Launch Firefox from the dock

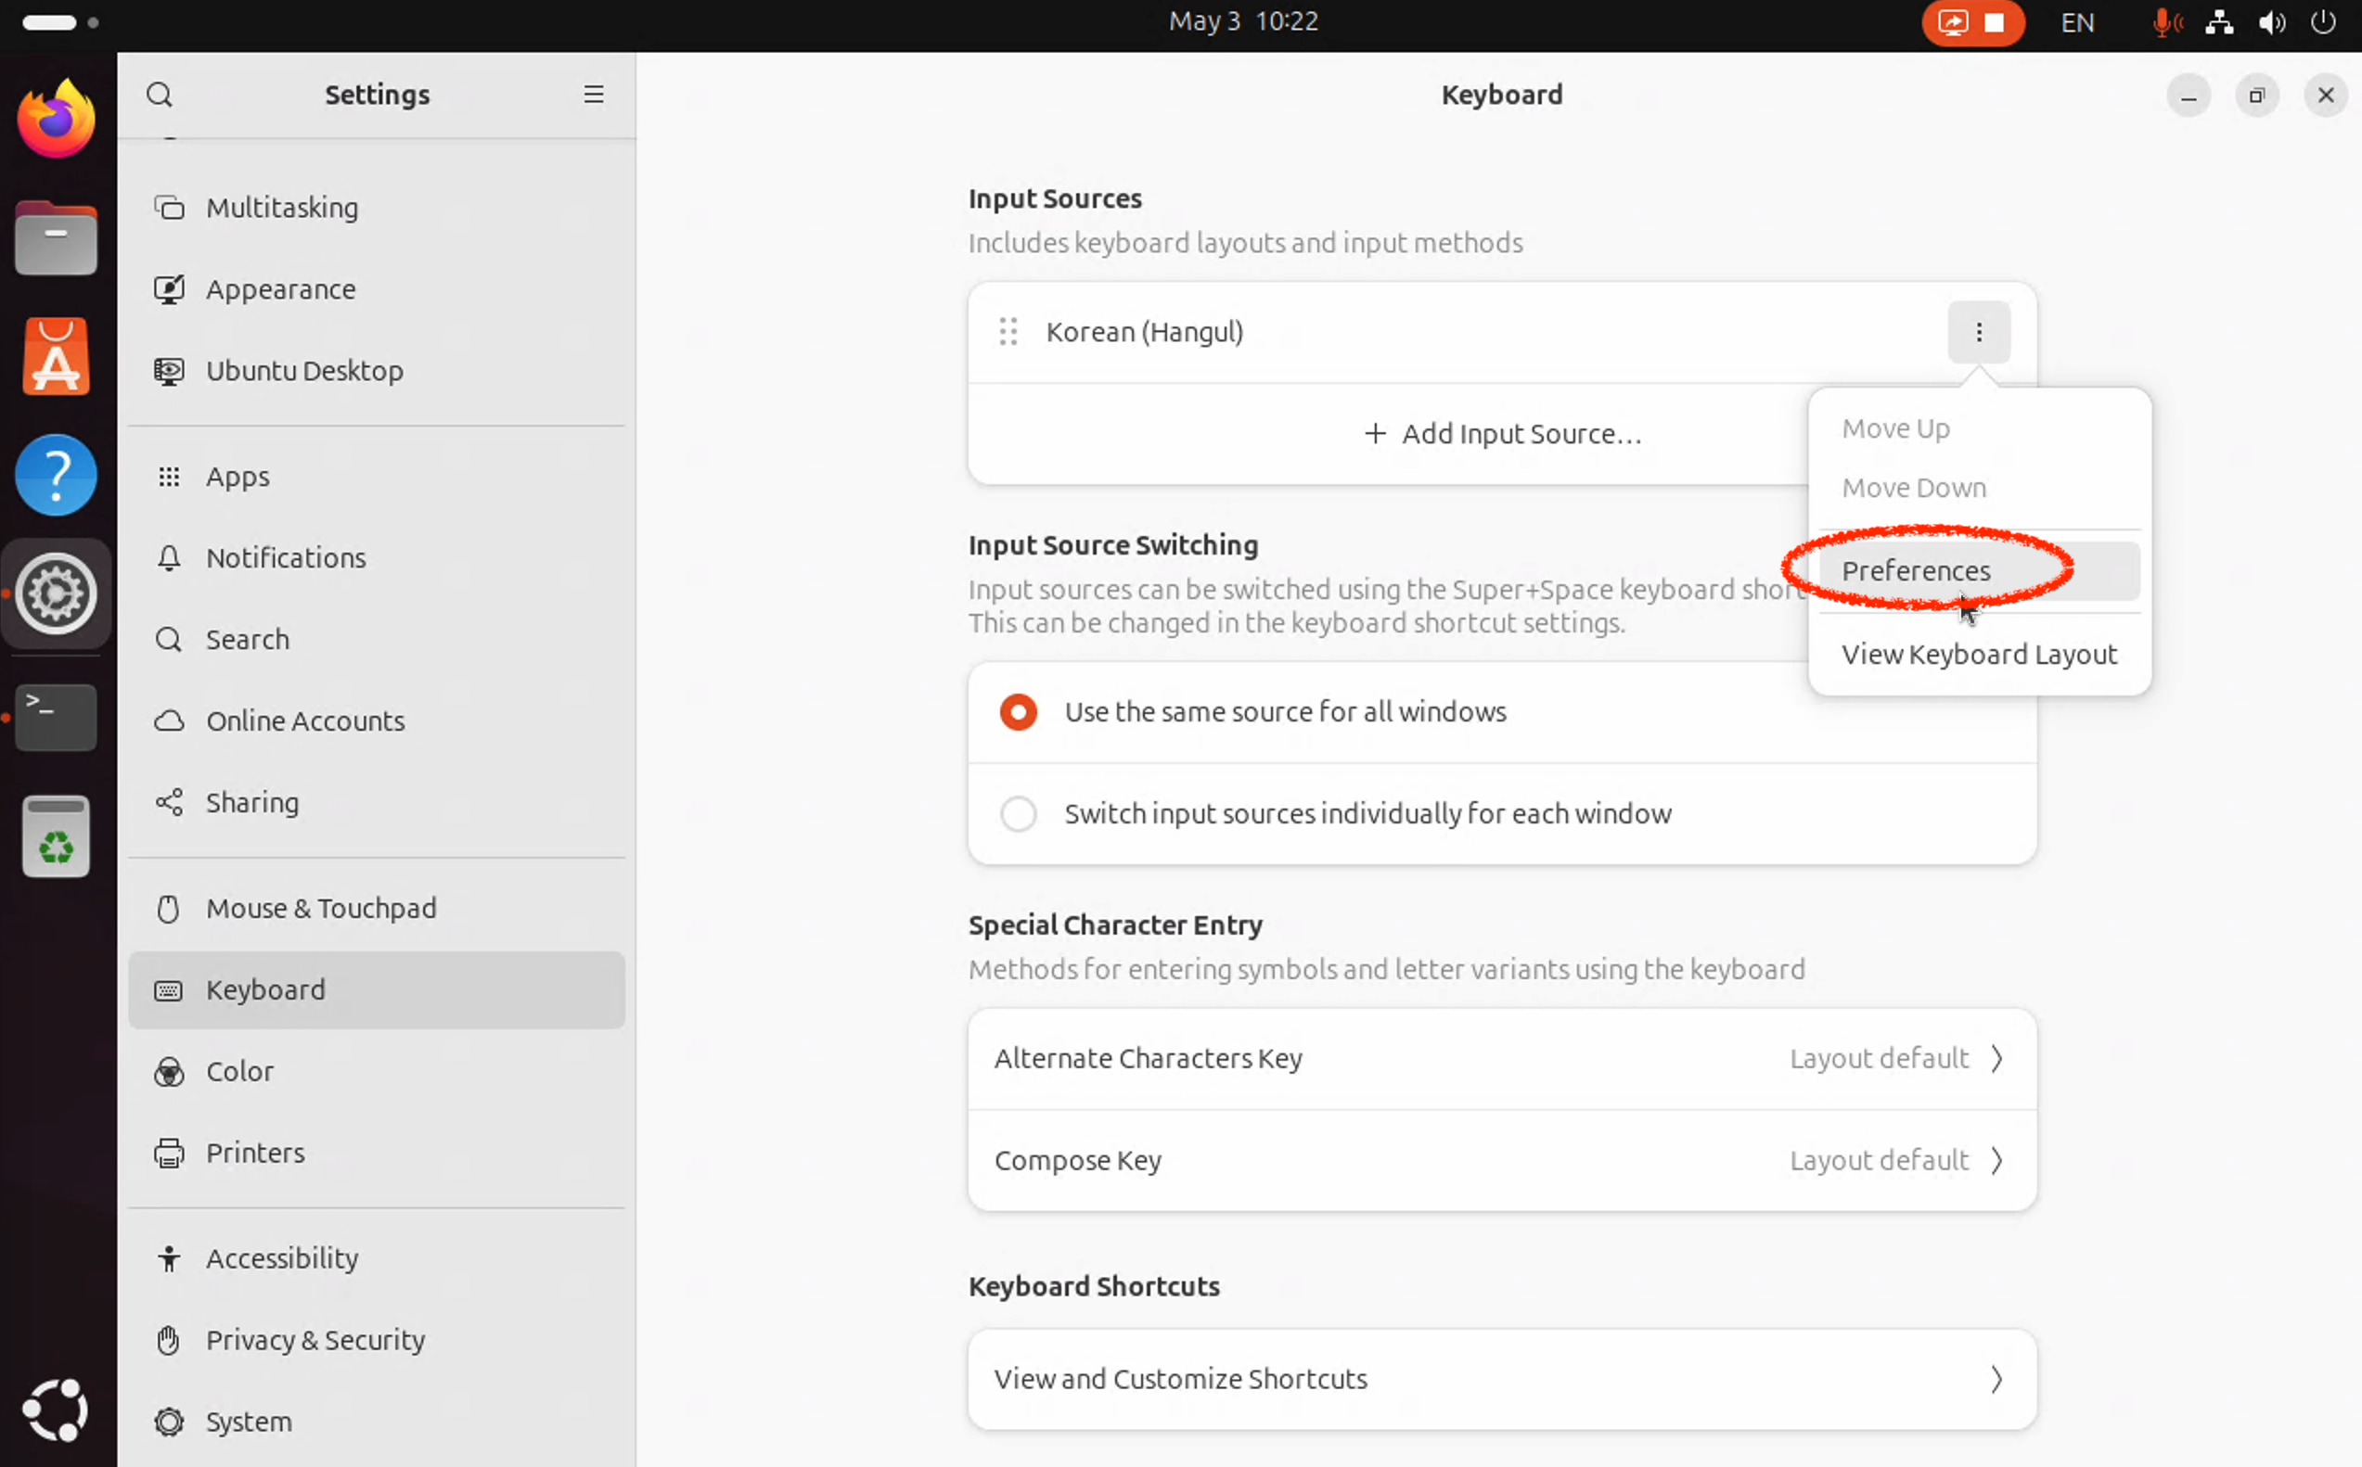[56, 120]
